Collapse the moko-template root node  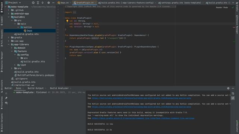6,7
